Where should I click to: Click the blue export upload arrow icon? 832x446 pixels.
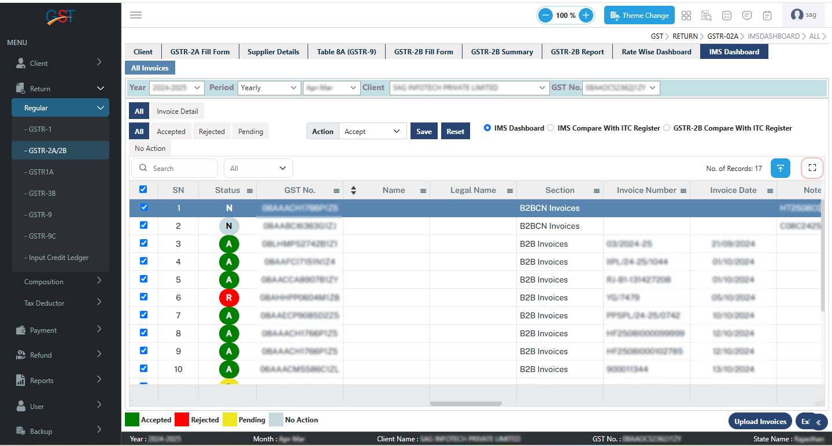click(780, 168)
